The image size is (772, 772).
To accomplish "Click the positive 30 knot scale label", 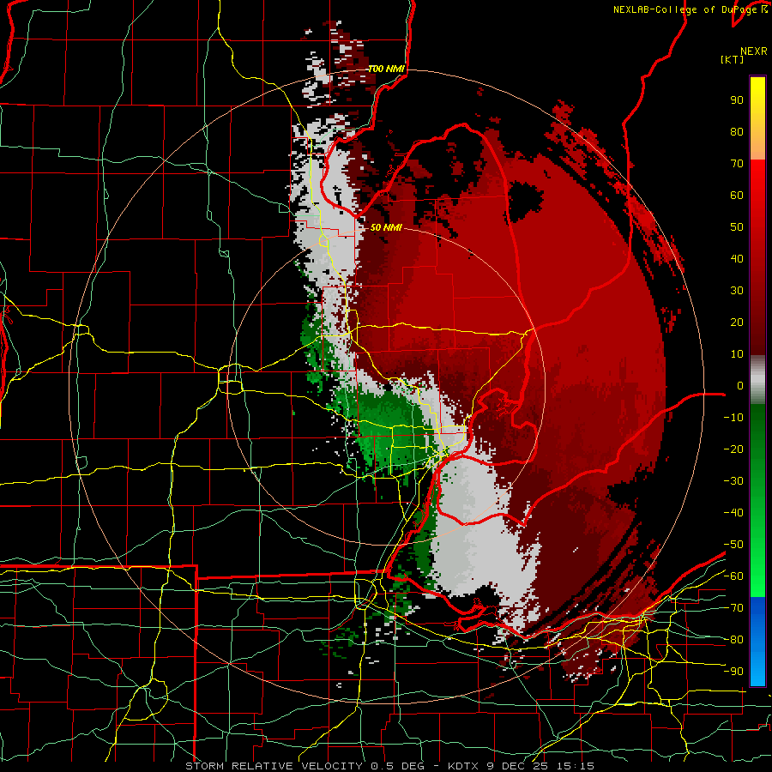I will (737, 291).
